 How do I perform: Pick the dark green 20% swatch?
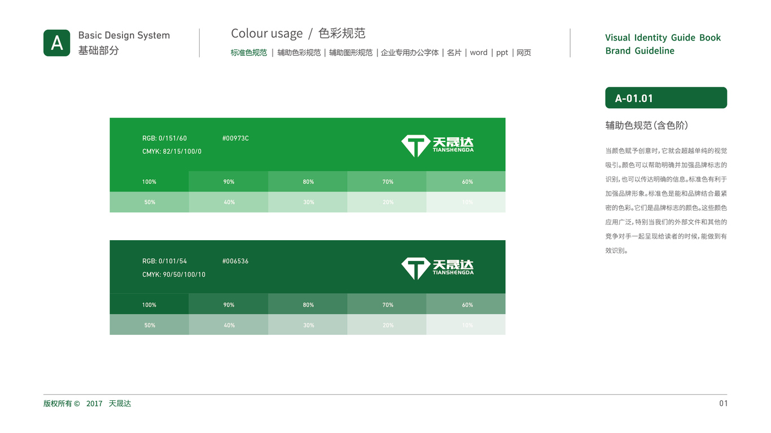tap(387, 325)
